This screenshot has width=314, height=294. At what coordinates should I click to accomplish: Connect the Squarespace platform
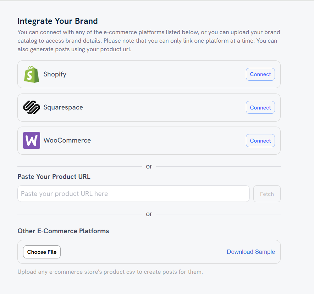coord(260,108)
